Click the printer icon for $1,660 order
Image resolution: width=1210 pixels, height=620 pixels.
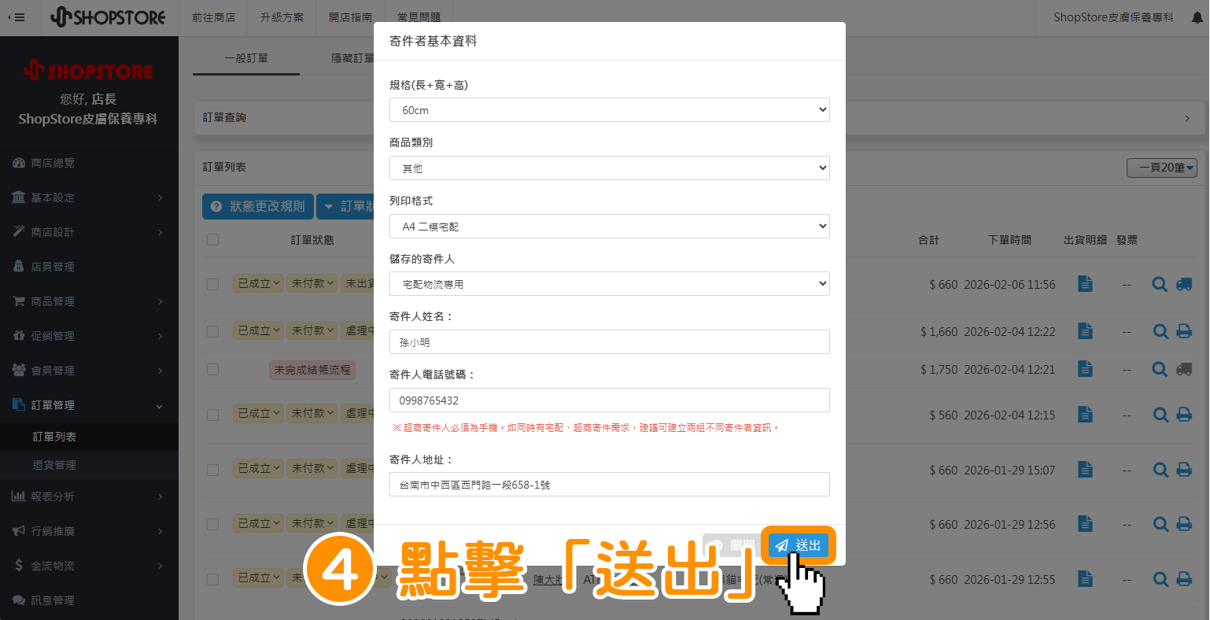click(x=1183, y=331)
